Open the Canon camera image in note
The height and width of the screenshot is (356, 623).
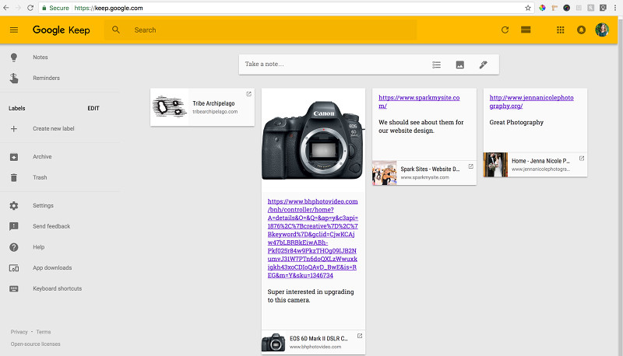pyautogui.click(x=313, y=140)
